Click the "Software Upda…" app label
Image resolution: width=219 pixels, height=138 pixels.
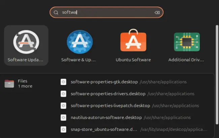coord(25,60)
